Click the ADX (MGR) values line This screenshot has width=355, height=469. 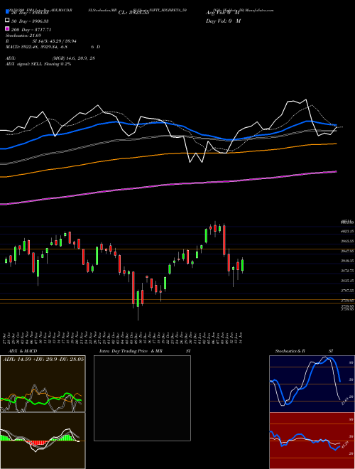(50, 58)
